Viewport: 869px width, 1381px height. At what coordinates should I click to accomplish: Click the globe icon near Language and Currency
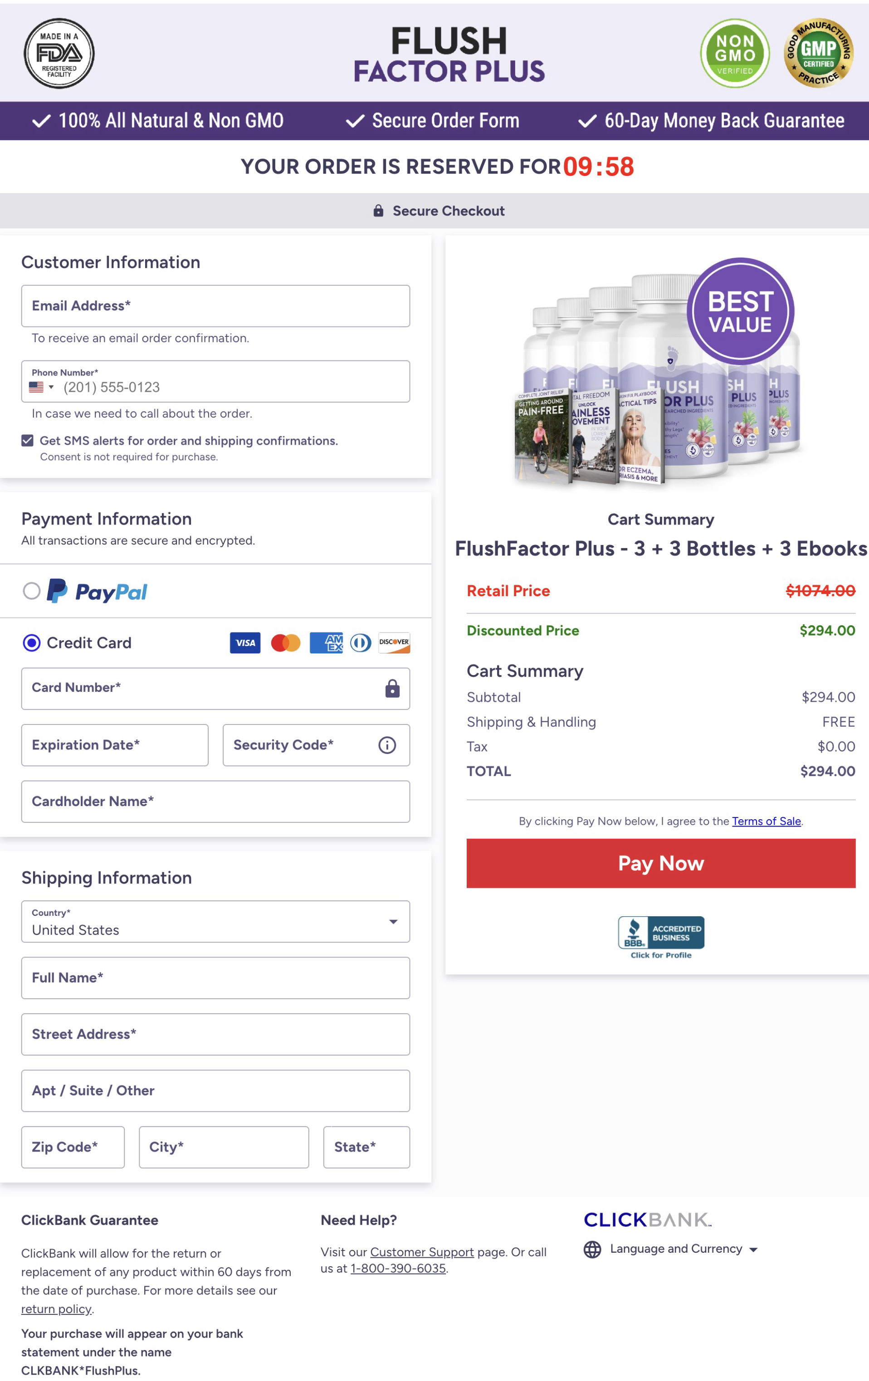point(591,1249)
